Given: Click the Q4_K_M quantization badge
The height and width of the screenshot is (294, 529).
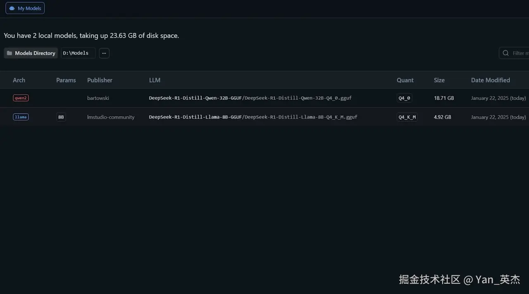Looking at the screenshot, I should tap(407, 117).
